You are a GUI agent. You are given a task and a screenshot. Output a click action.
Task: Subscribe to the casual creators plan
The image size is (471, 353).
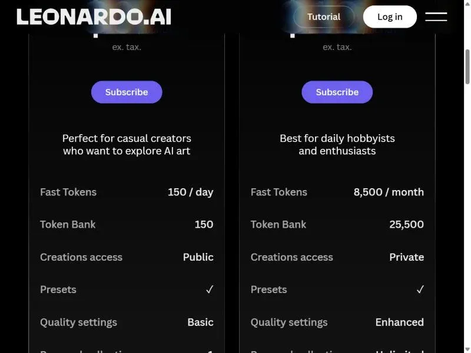[x=127, y=92]
